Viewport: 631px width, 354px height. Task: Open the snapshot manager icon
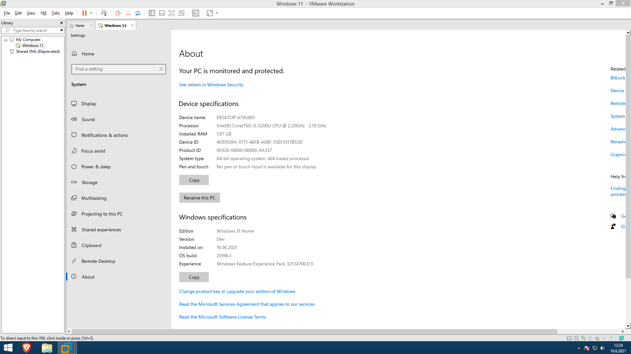point(138,13)
